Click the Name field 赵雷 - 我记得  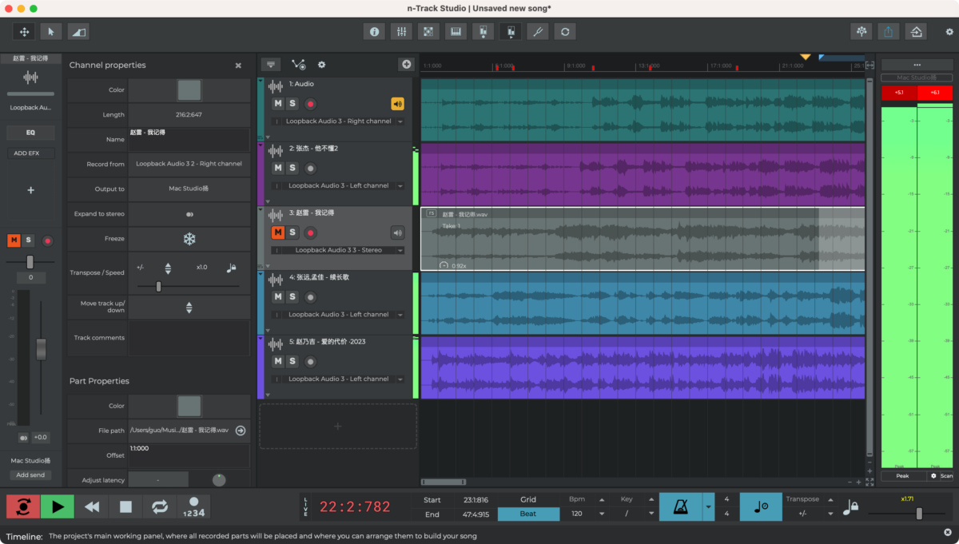coord(189,139)
